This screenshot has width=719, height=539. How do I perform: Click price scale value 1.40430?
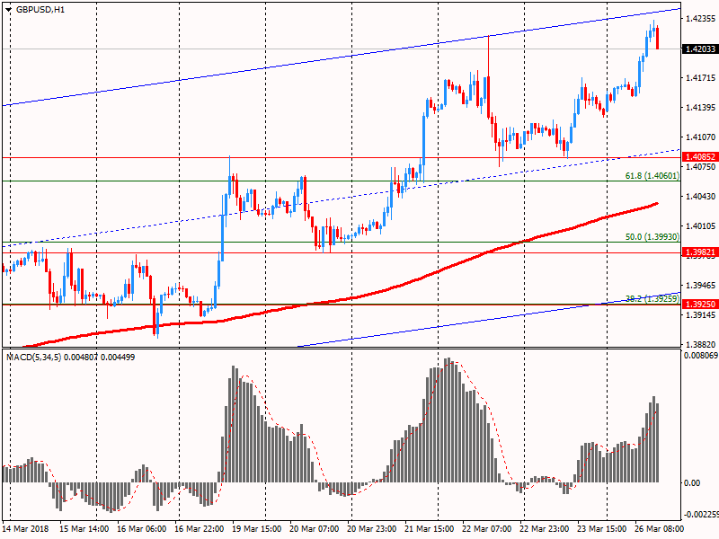click(700, 197)
